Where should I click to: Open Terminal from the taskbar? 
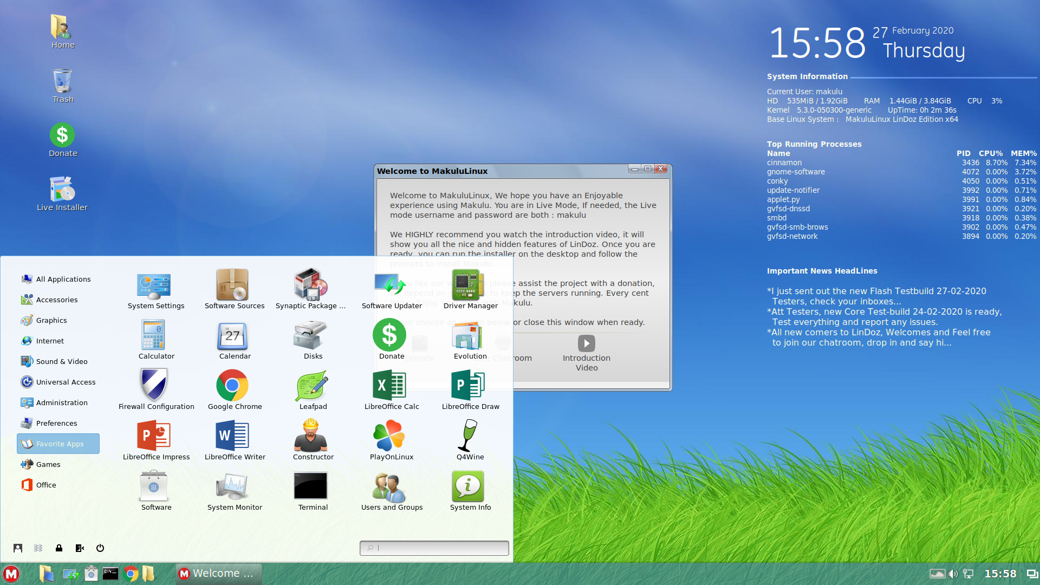click(110, 574)
